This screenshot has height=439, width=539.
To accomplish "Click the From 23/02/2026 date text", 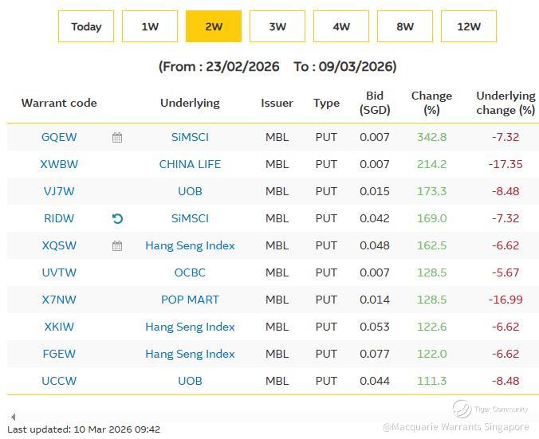I will coord(219,66).
